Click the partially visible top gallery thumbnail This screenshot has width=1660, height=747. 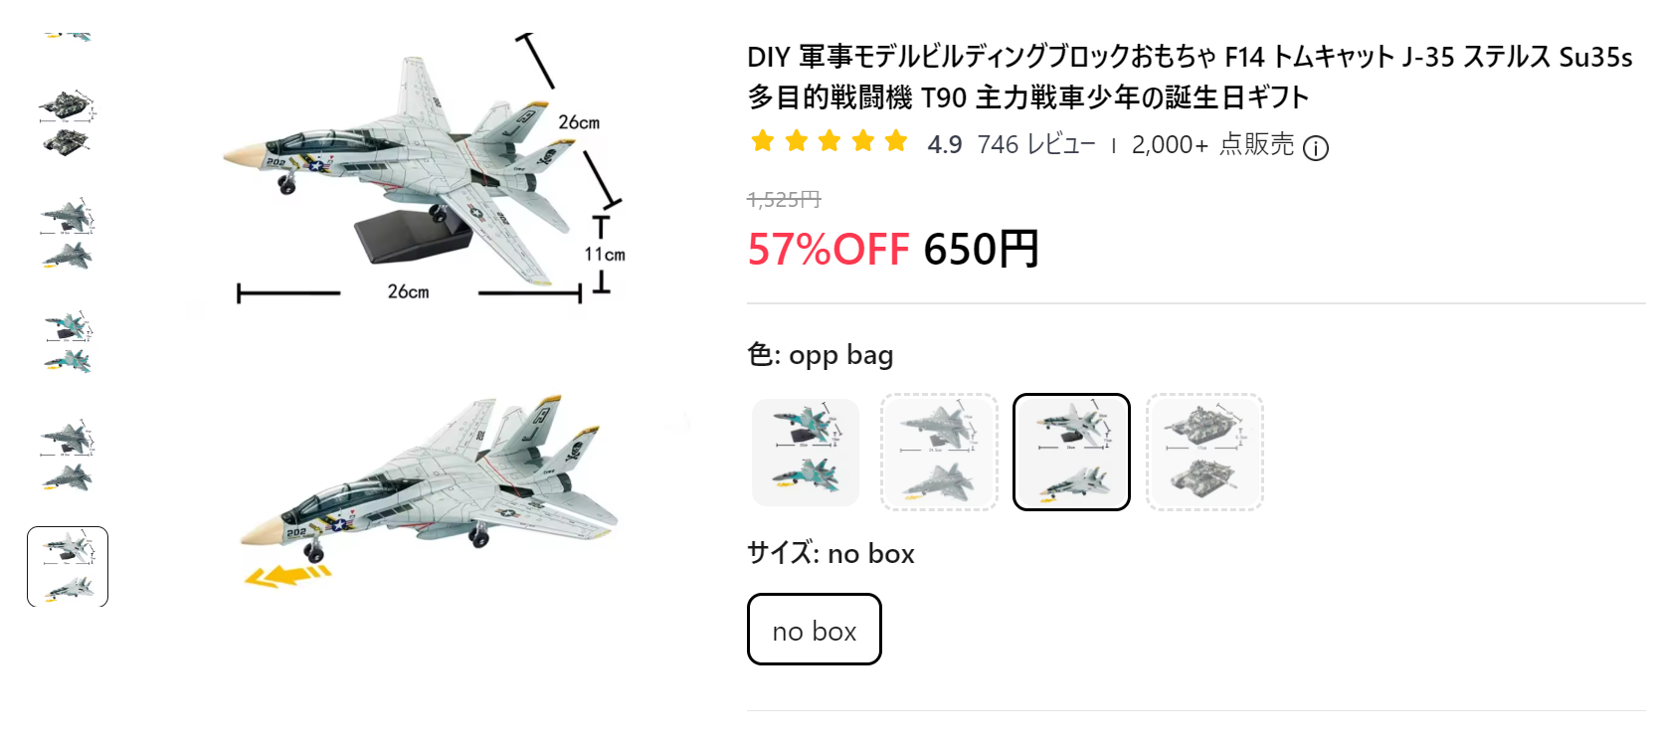click(x=68, y=37)
